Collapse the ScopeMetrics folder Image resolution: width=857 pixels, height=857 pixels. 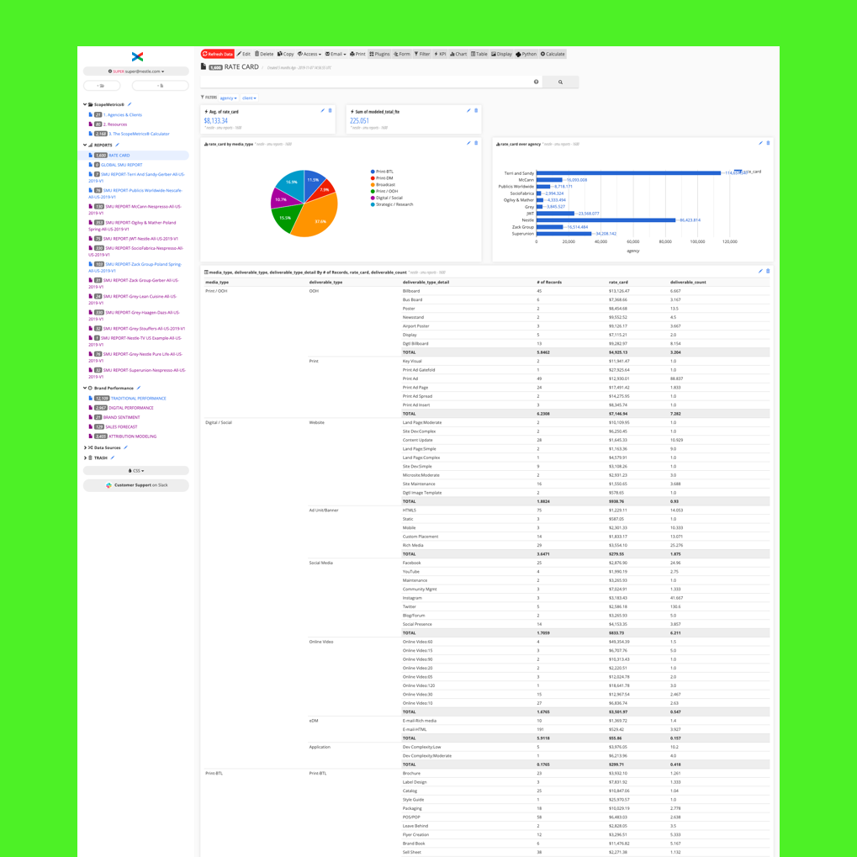85,104
